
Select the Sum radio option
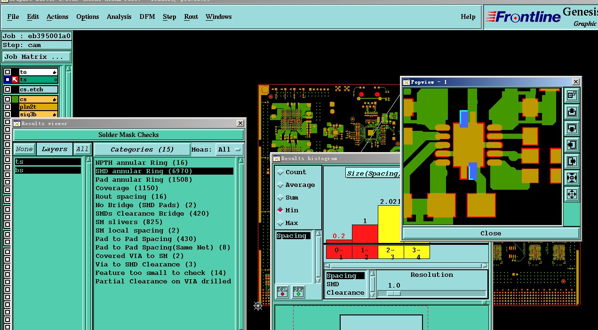coord(288,198)
